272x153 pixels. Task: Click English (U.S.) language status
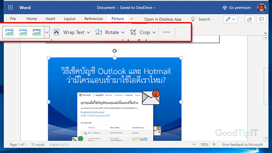pos(59,144)
